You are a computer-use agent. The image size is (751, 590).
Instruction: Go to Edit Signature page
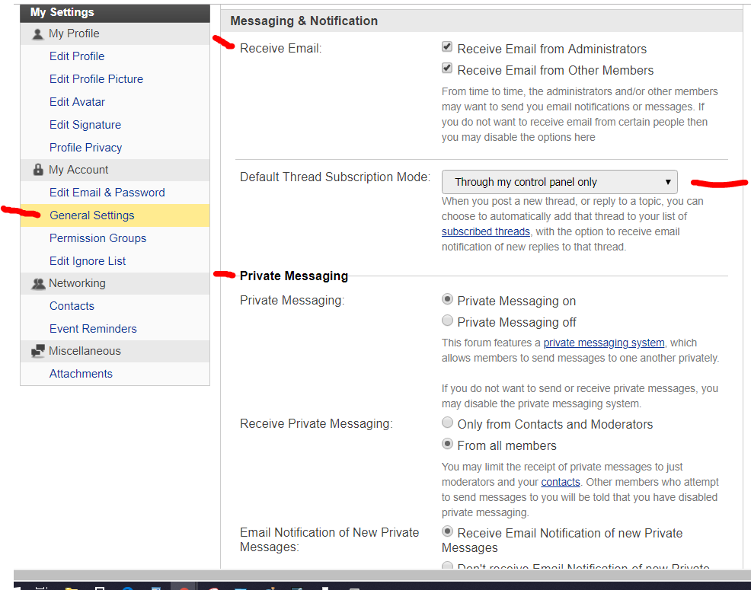(x=85, y=125)
